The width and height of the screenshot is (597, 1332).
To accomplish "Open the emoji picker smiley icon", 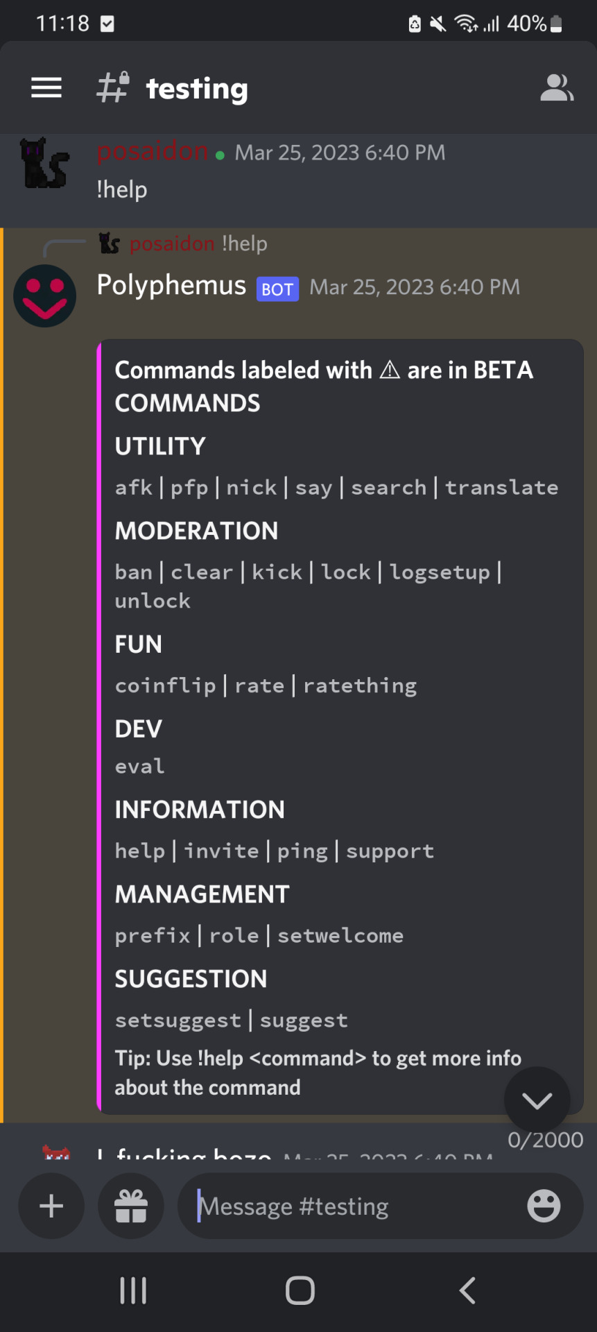I will click(544, 1206).
